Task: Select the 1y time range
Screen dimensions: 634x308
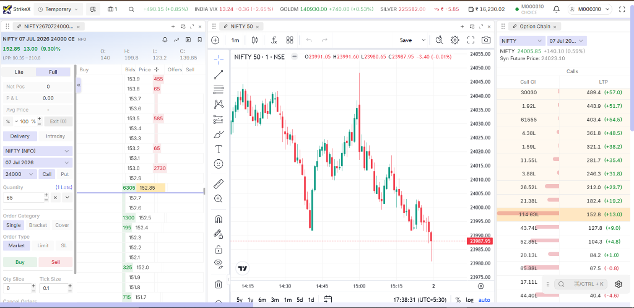Action: tap(250, 300)
